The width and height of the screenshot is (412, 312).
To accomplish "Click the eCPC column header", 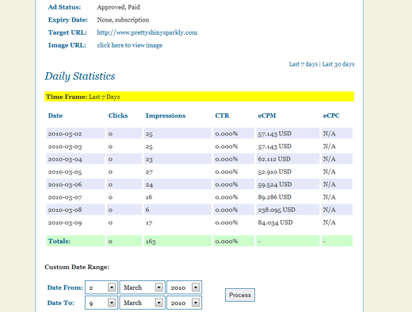I will [331, 116].
